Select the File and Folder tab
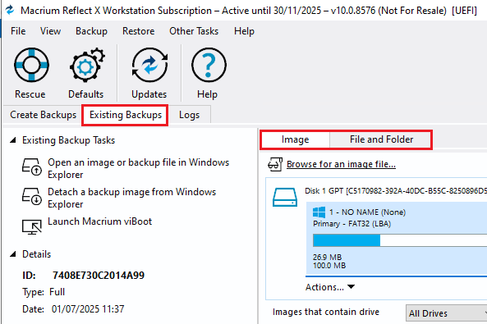487x324 pixels. coord(381,139)
